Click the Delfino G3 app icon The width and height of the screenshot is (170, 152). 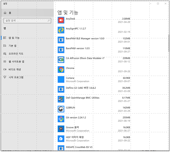tap(61, 89)
